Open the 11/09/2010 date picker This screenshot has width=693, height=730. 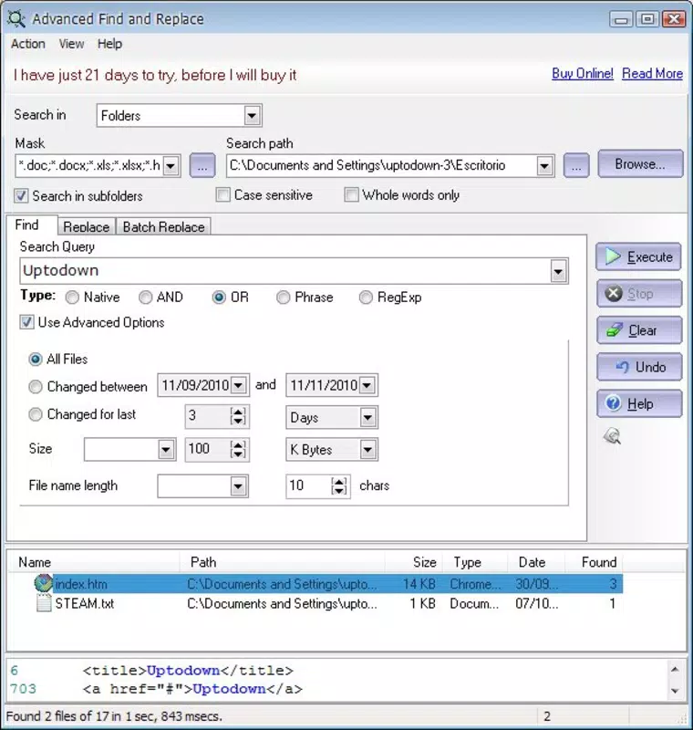coord(238,385)
